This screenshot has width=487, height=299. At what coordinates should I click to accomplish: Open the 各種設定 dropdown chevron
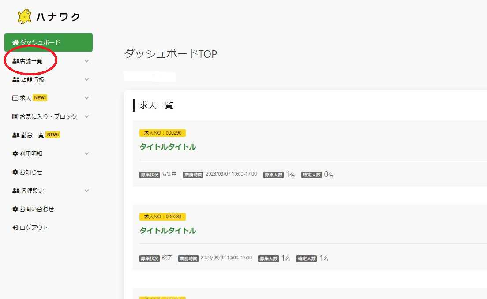86,191
